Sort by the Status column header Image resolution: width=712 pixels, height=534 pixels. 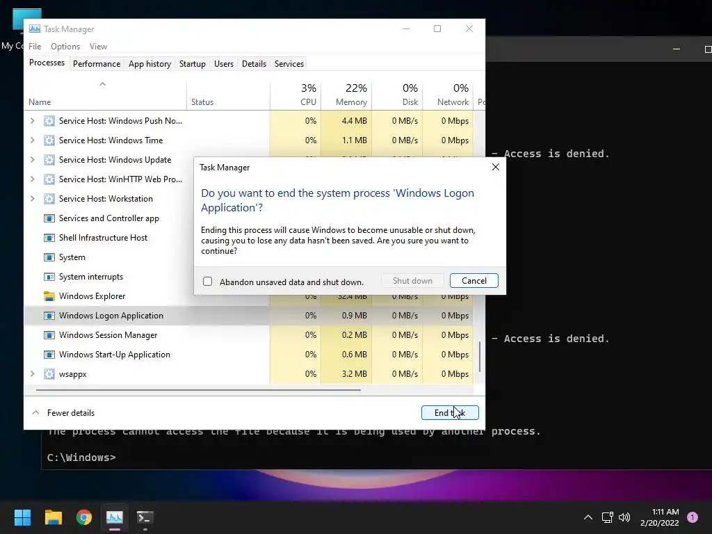228,96
